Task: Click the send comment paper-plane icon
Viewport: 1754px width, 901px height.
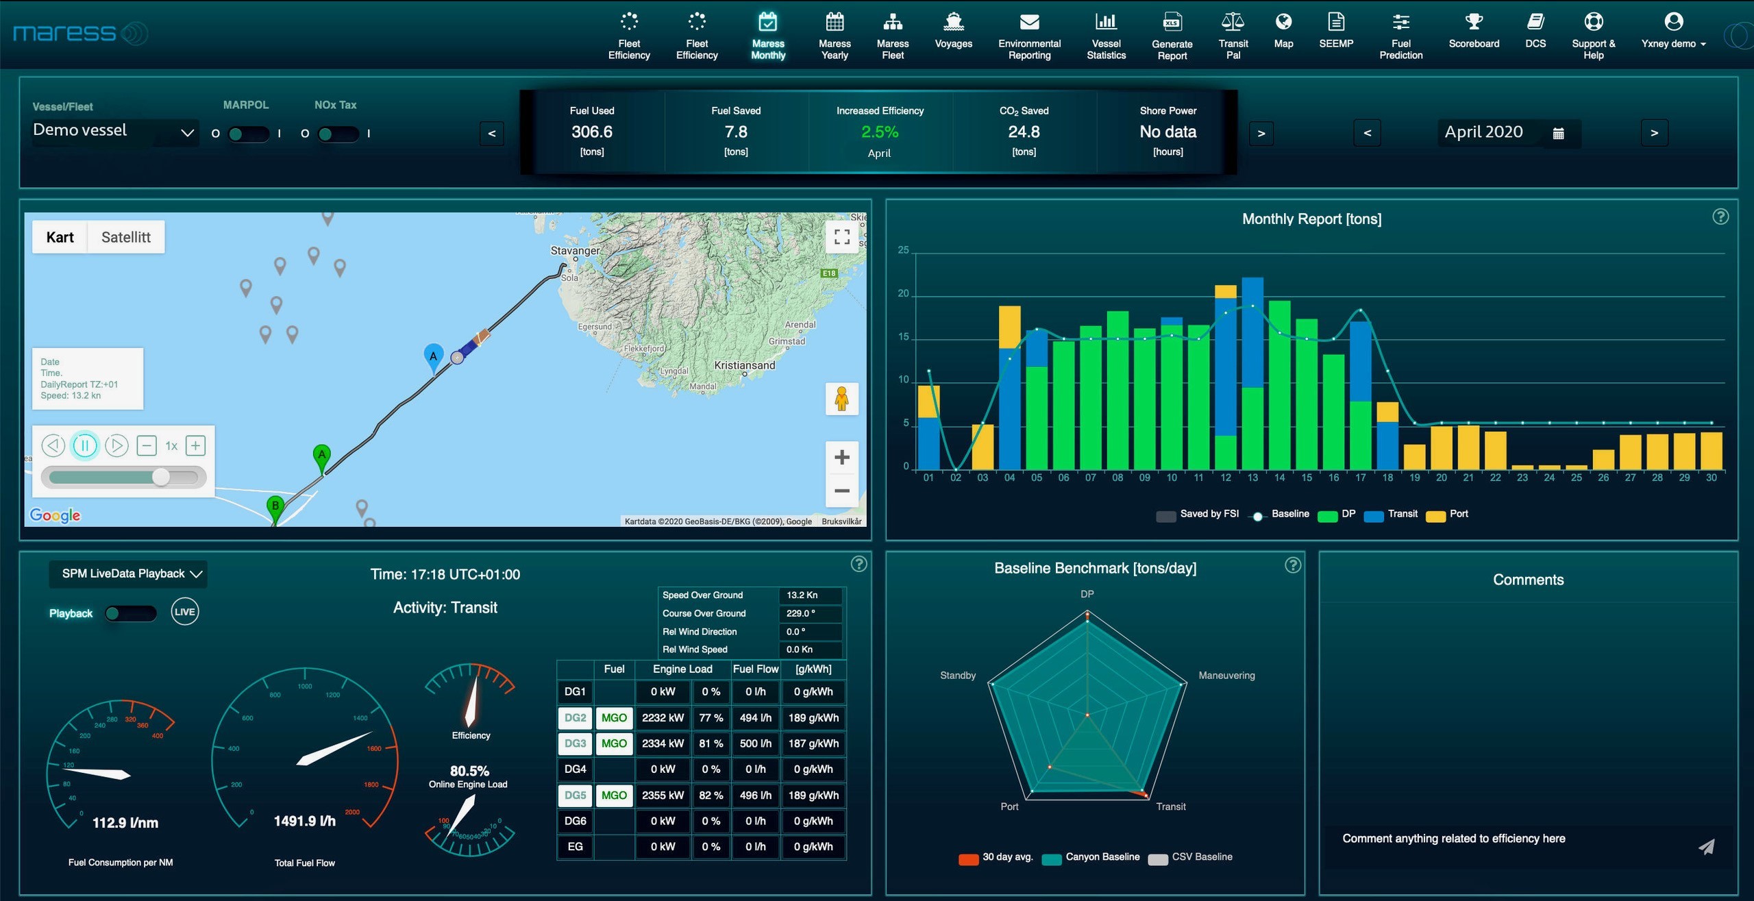Action: (1706, 847)
